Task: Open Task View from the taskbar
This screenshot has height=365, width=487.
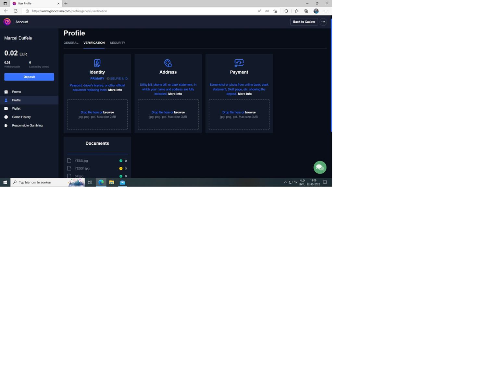Action: click(90, 183)
